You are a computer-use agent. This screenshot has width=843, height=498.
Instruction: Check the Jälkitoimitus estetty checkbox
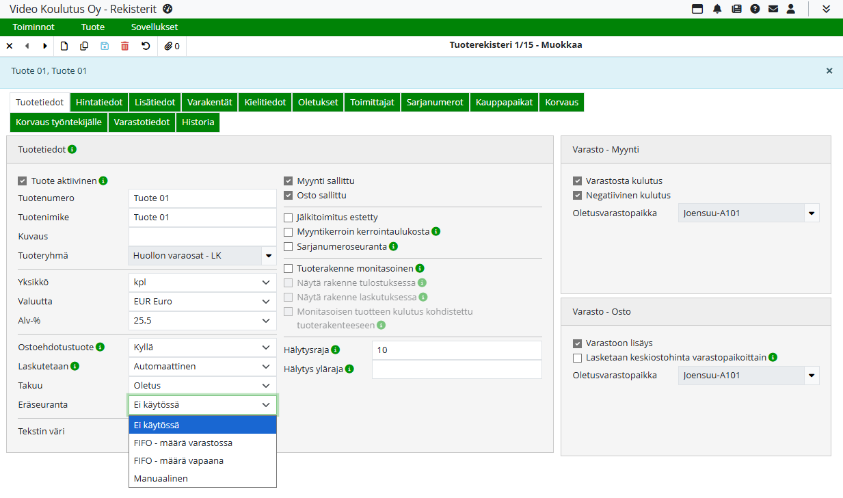289,218
